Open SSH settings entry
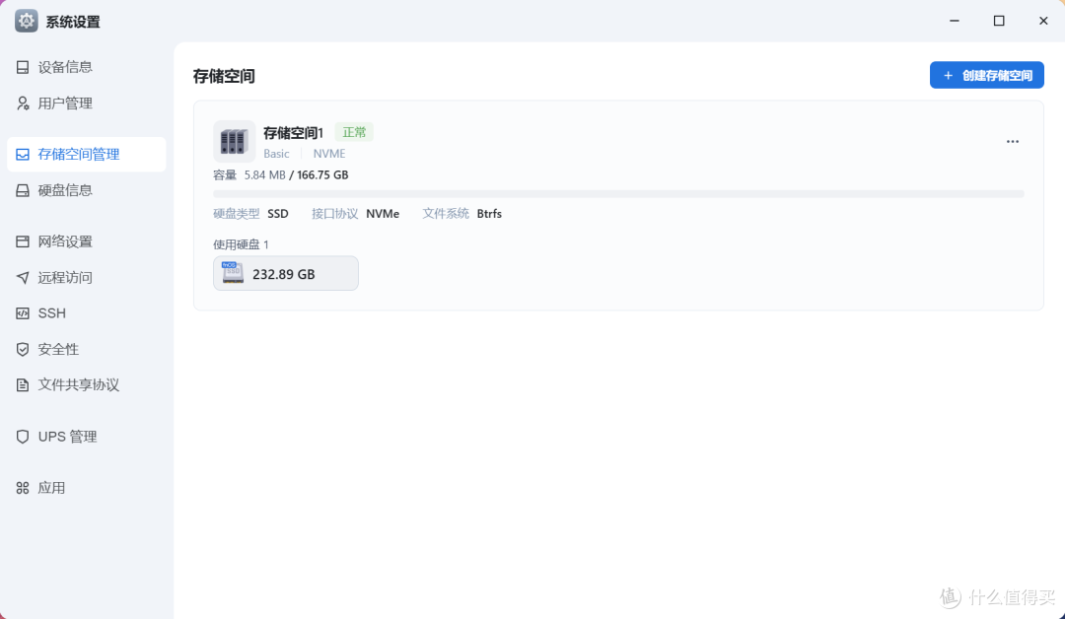This screenshot has width=1065, height=619. (x=86, y=313)
